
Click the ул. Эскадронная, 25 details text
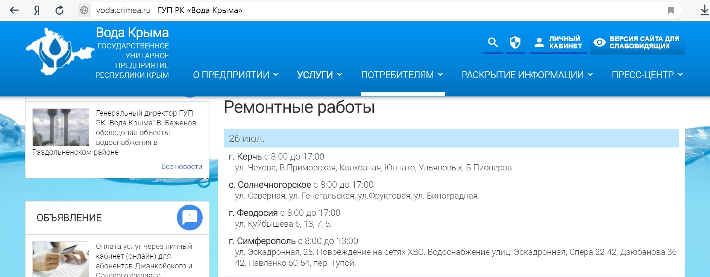[x=457, y=257]
